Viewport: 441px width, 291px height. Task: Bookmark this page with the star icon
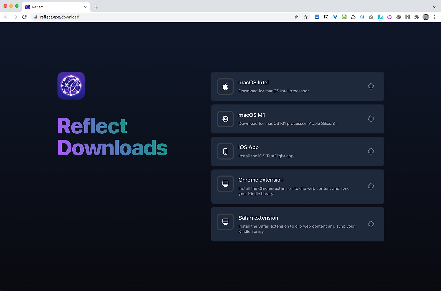pyautogui.click(x=306, y=17)
